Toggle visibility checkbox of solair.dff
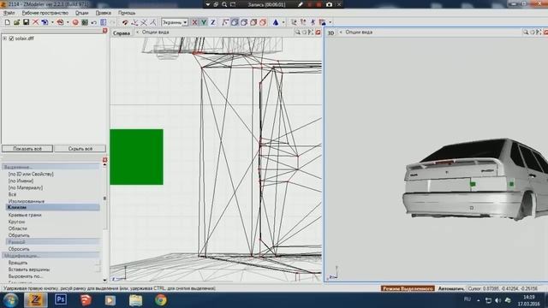The image size is (548, 308). click(11, 38)
